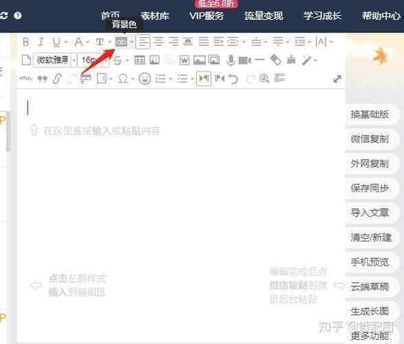Open the font family dropdown 微软雅黑
The width and height of the screenshot is (404, 344).
(55, 61)
